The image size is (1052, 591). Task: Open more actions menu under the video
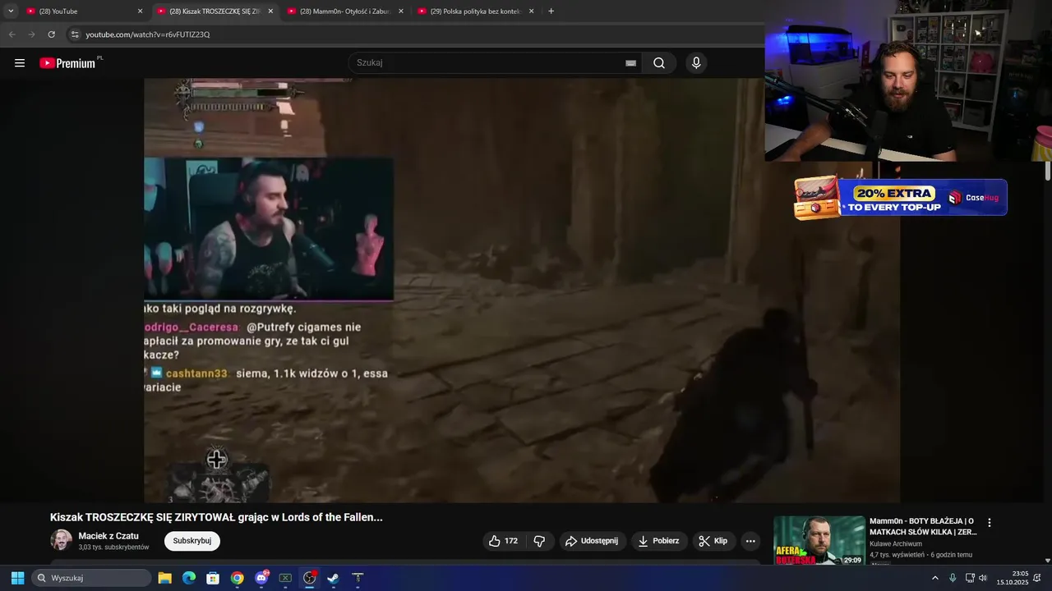(x=750, y=541)
